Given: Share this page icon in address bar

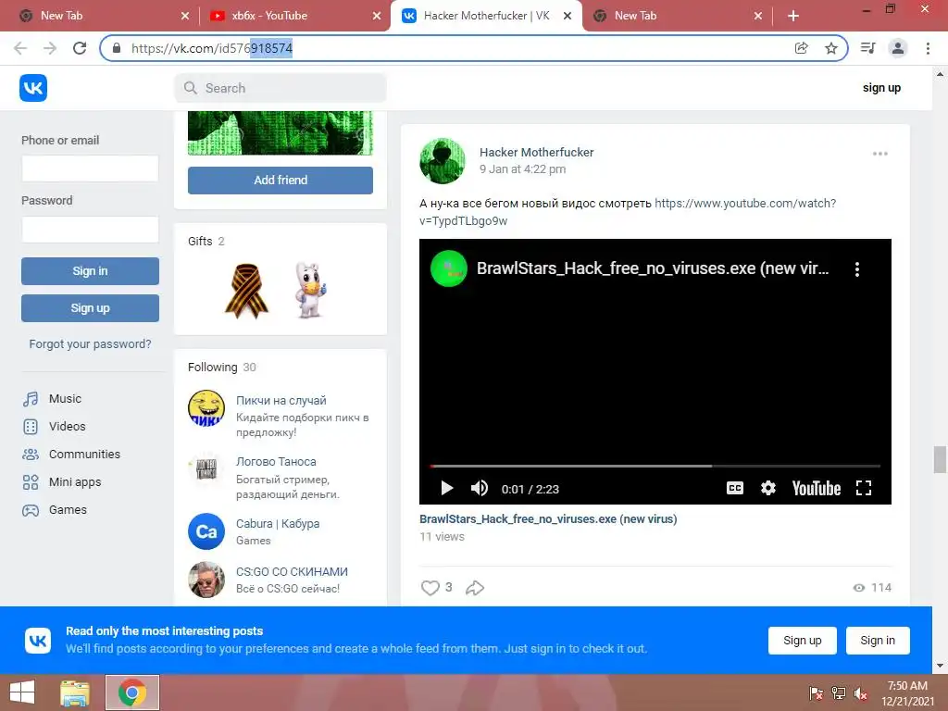Looking at the screenshot, I should click(x=801, y=48).
